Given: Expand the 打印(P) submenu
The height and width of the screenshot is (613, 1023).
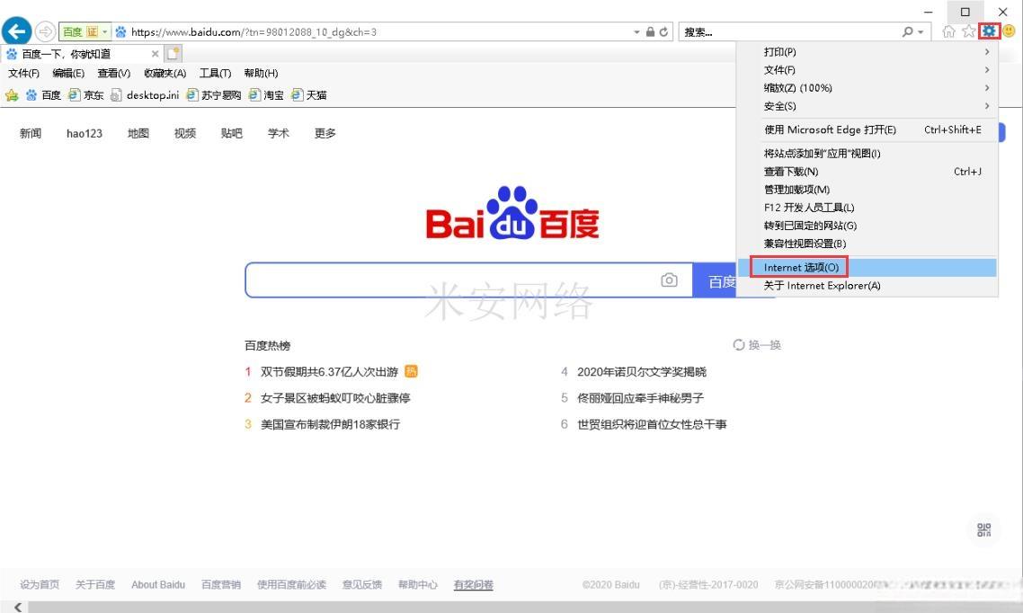Looking at the screenshot, I should tap(867, 51).
